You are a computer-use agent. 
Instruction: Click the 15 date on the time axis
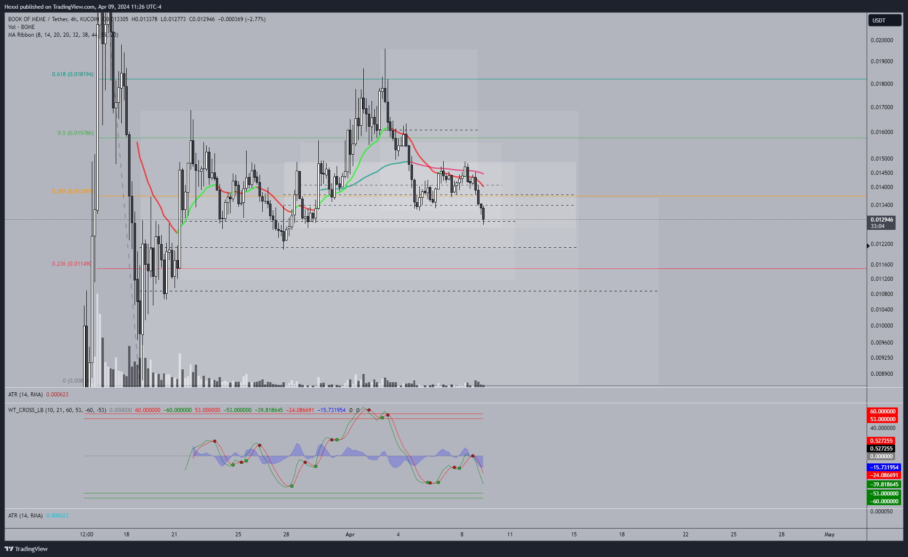574,535
